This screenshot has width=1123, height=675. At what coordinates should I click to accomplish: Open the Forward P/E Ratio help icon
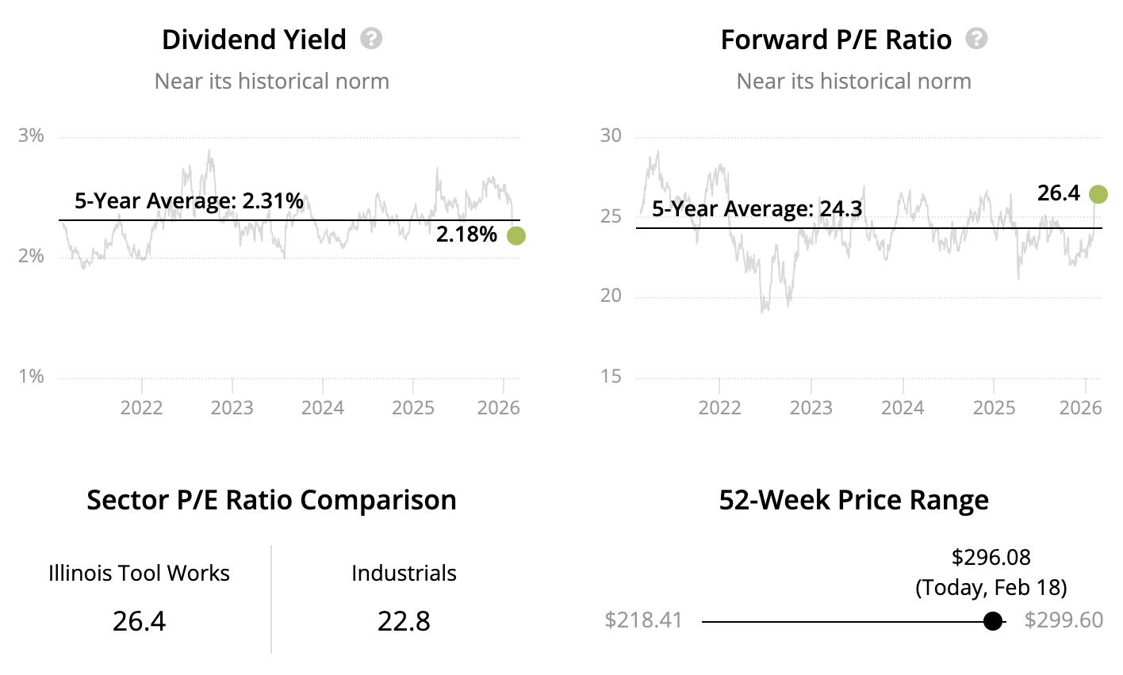[x=976, y=38]
